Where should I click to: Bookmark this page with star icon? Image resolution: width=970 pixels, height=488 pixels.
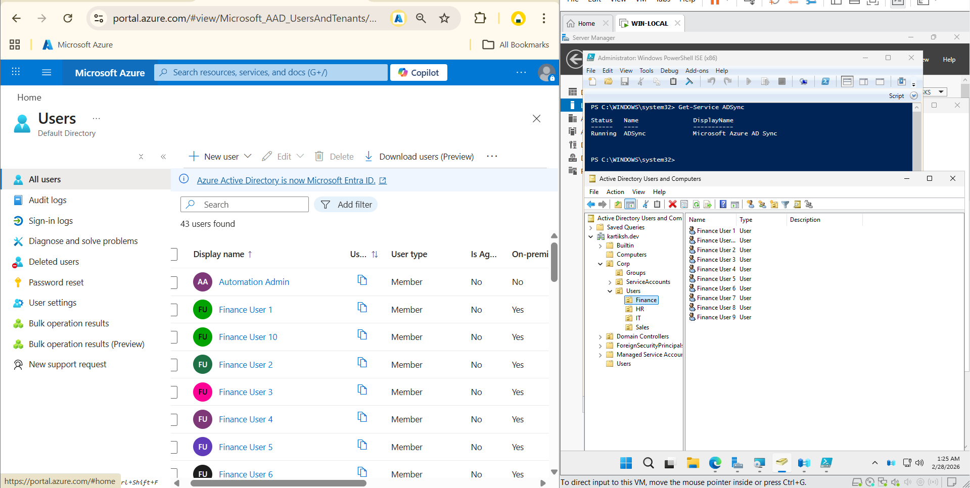444,19
